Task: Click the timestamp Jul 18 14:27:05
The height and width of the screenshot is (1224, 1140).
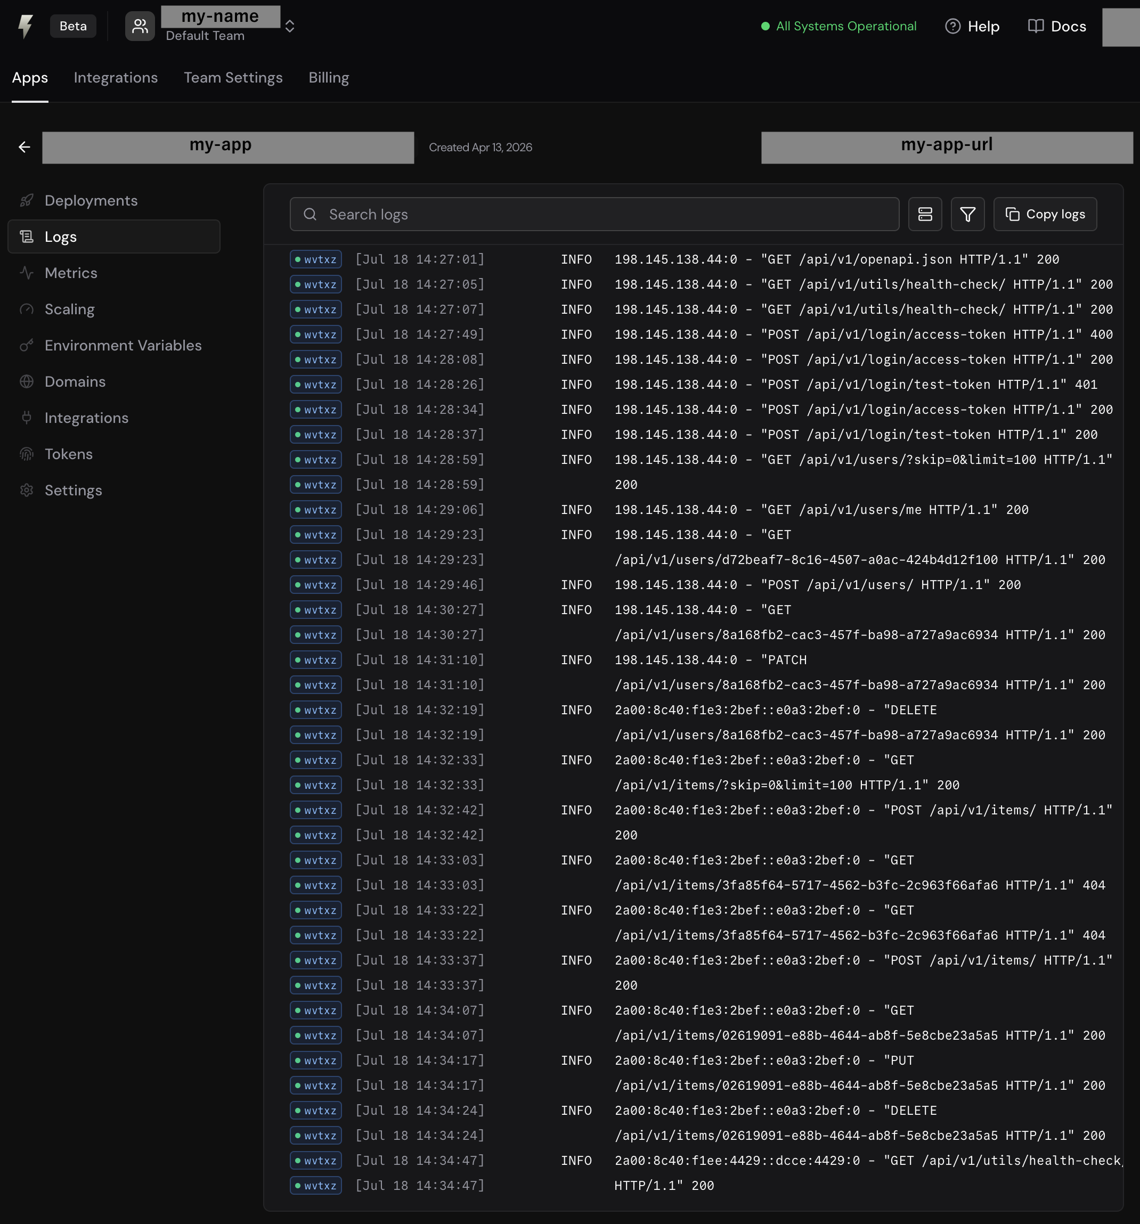Action: click(420, 284)
